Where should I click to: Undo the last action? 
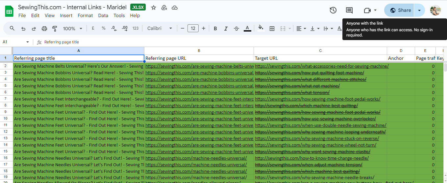click(x=23, y=29)
